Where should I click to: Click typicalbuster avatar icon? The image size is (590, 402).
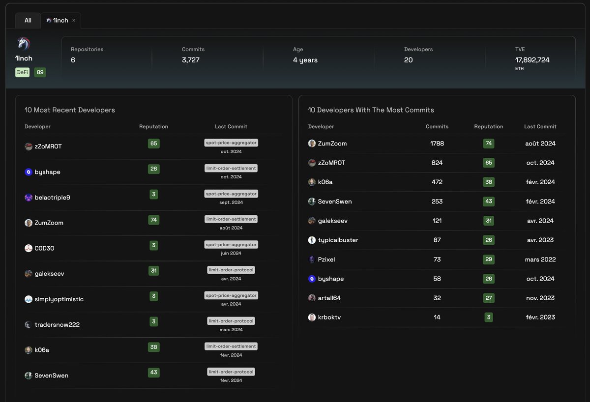pos(312,240)
